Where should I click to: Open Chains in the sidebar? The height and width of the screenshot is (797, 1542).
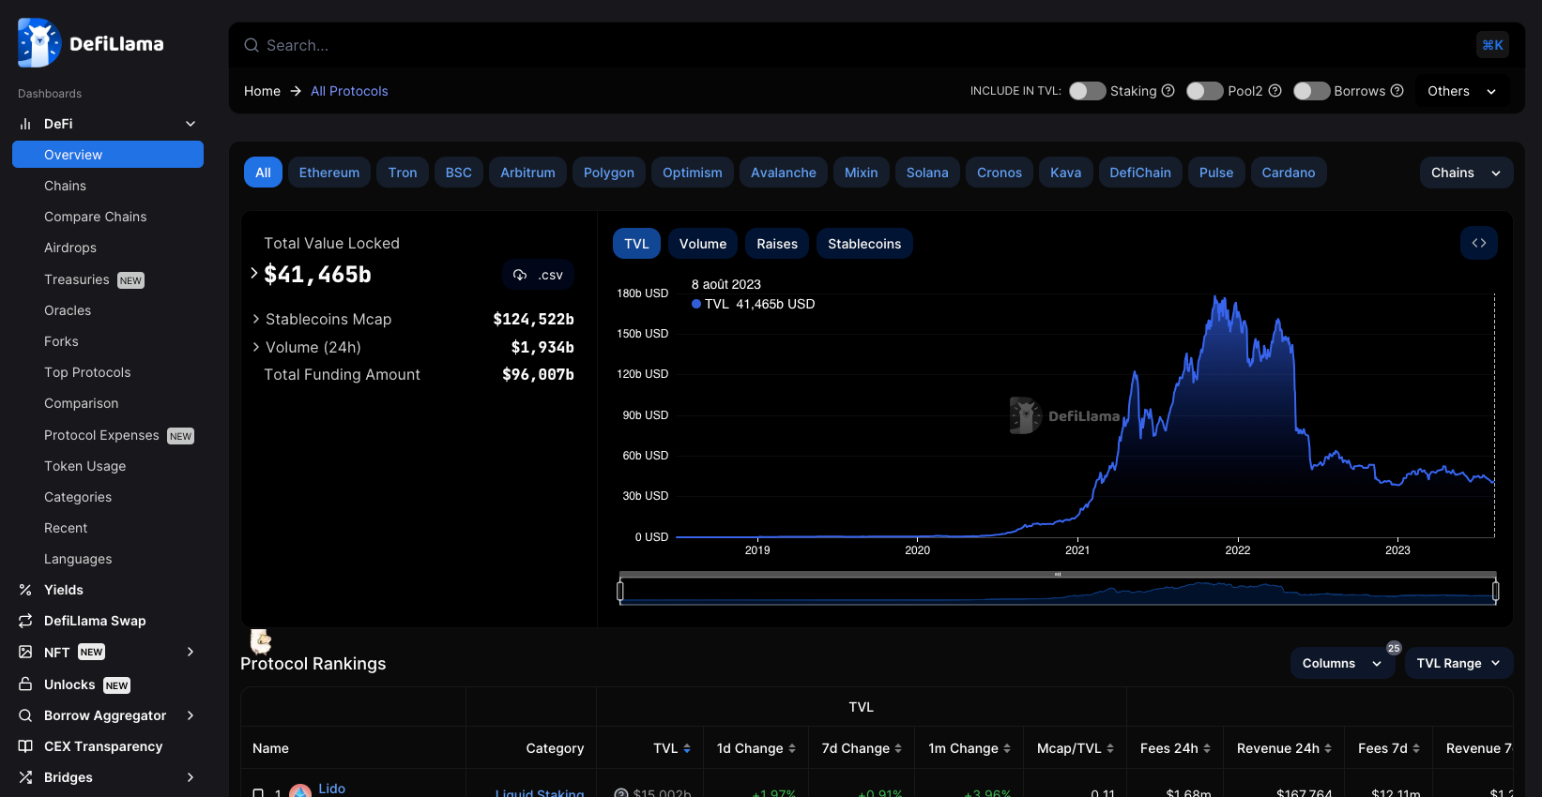tap(65, 186)
